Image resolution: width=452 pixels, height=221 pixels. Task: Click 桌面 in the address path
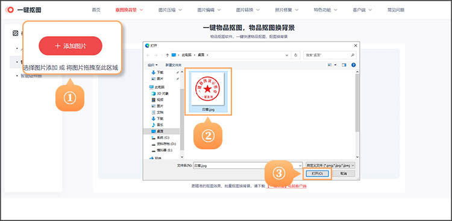pos(201,55)
